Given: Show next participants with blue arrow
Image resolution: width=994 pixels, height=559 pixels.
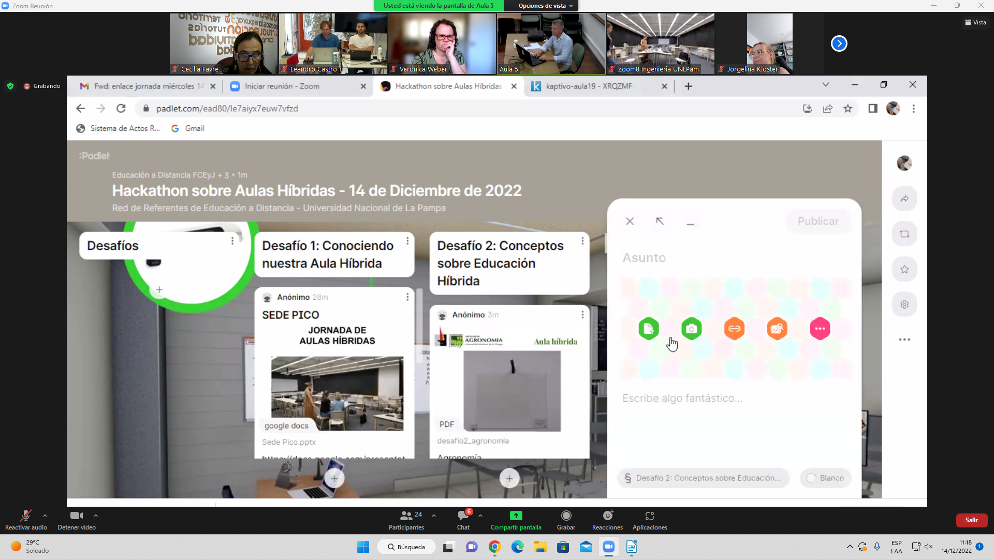Looking at the screenshot, I should 839,43.
